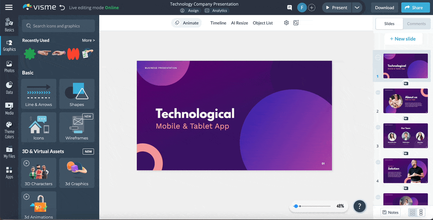
Task: Select the Photos sidebar icon
Action: [x=9, y=66]
